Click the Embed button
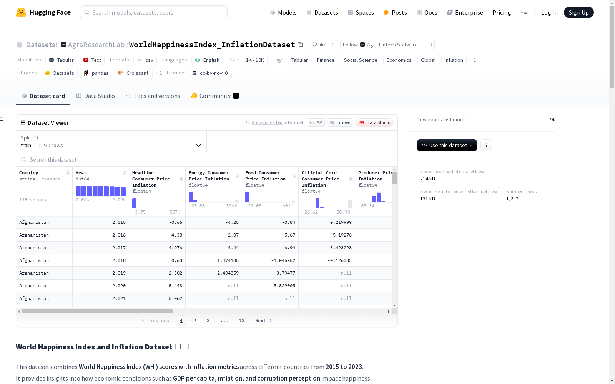The image size is (615, 384). point(340,122)
